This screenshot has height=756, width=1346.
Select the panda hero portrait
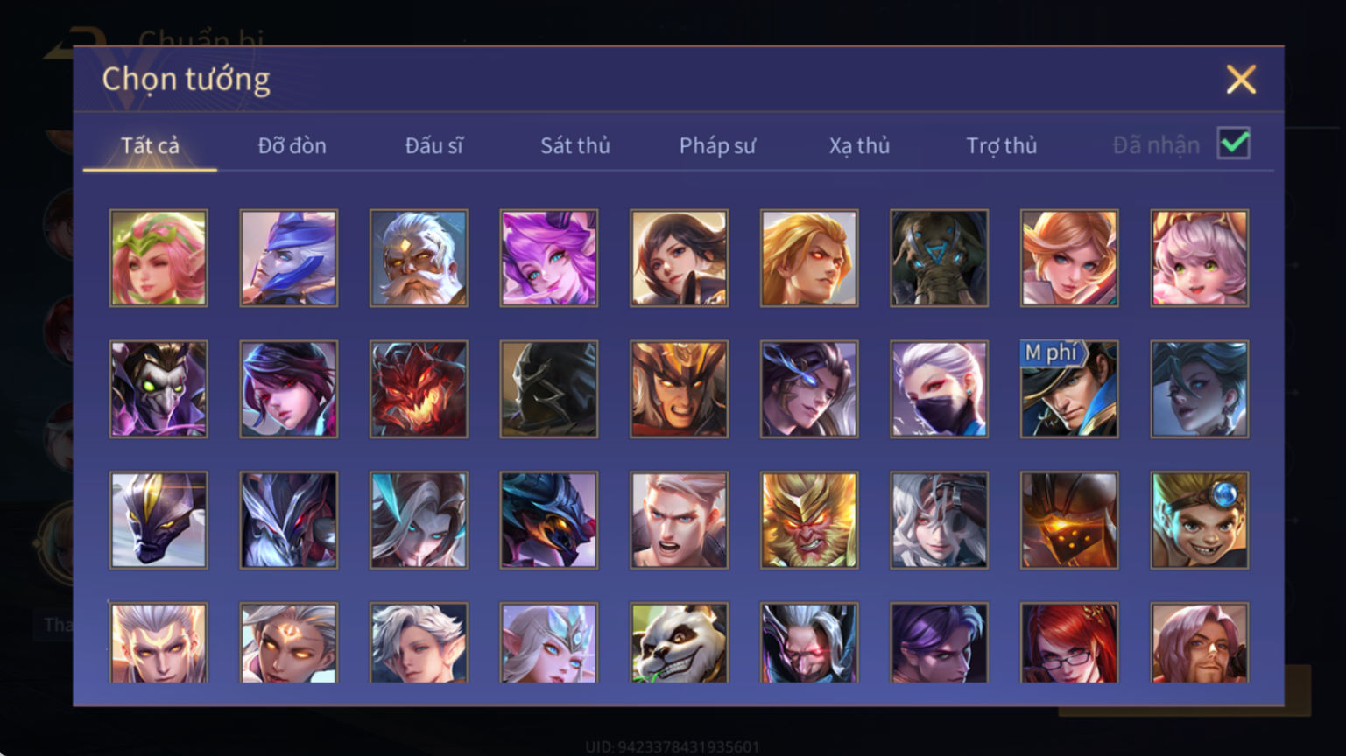[679, 643]
